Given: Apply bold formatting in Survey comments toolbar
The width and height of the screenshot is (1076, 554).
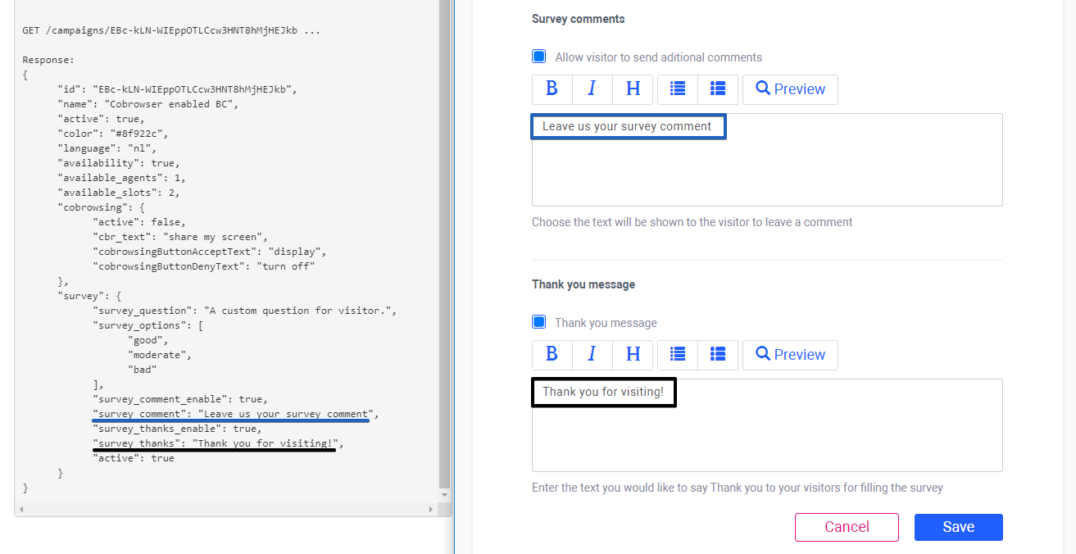Looking at the screenshot, I should (x=552, y=89).
